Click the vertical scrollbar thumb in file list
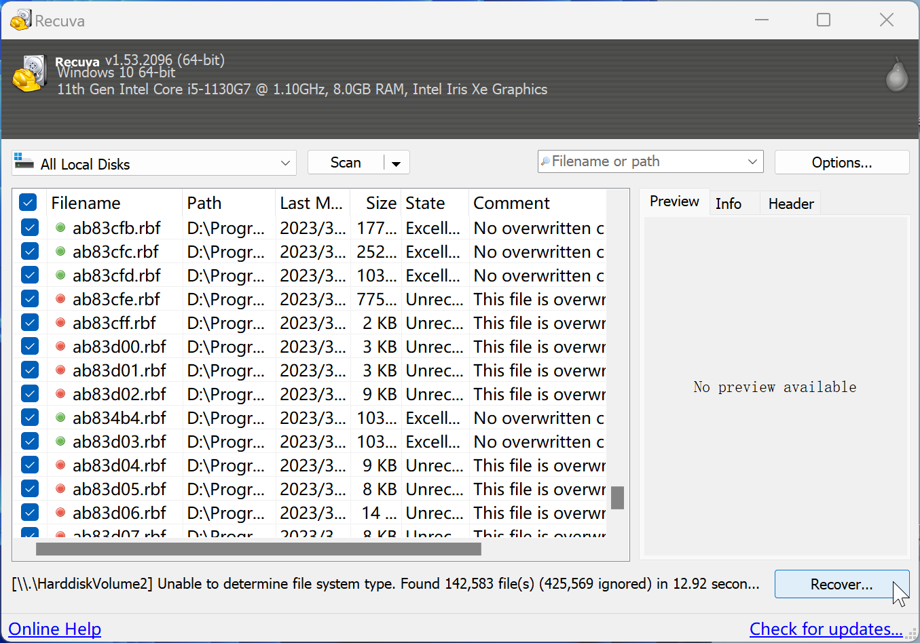The image size is (920, 643). point(617,497)
